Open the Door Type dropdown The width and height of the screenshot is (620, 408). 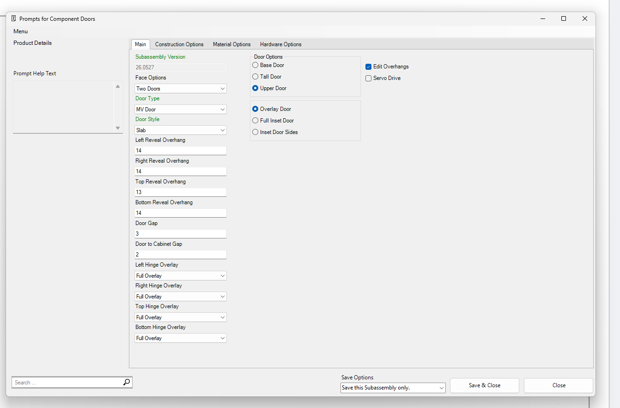coord(181,109)
